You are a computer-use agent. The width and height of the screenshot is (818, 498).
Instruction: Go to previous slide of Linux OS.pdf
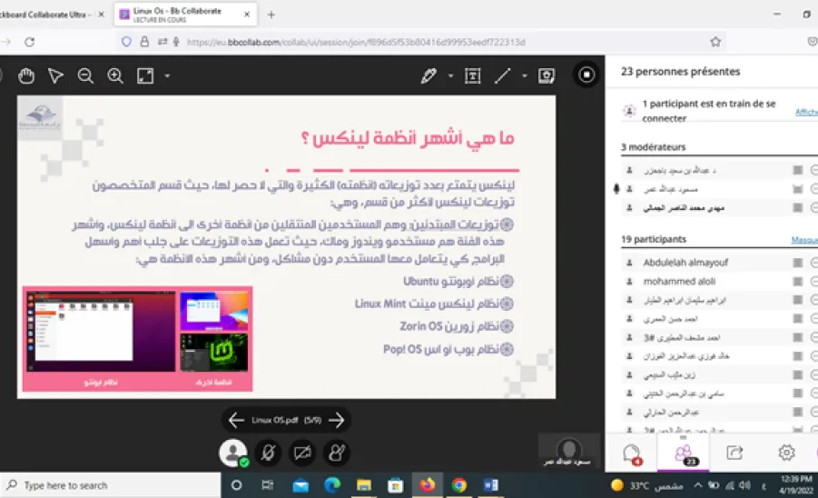[x=236, y=420]
